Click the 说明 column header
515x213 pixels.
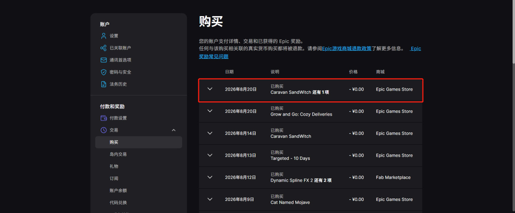[275, 72]
